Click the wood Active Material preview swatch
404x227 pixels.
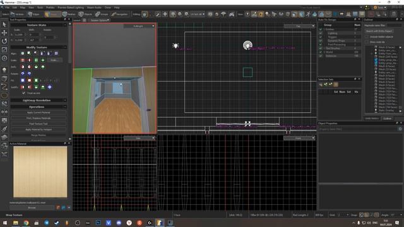(40, 172)
